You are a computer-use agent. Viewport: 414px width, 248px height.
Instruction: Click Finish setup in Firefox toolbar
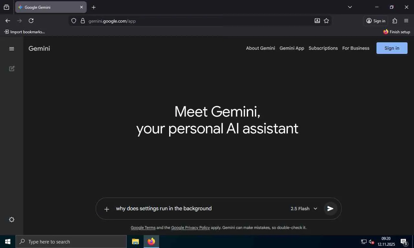pyautogui.click(x=397, y=32)
